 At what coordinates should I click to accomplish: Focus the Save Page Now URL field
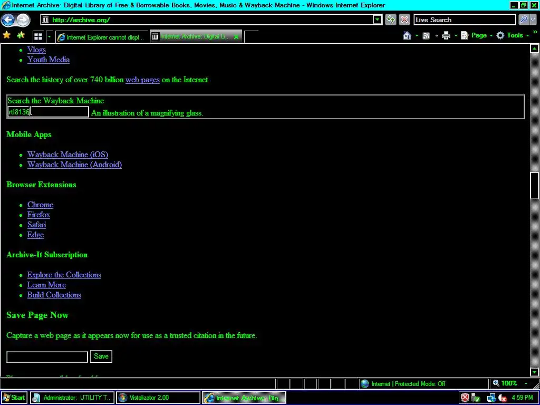pos(47,357)
